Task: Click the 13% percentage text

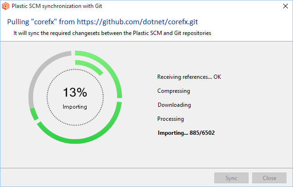Action: [x=75, y=92]
